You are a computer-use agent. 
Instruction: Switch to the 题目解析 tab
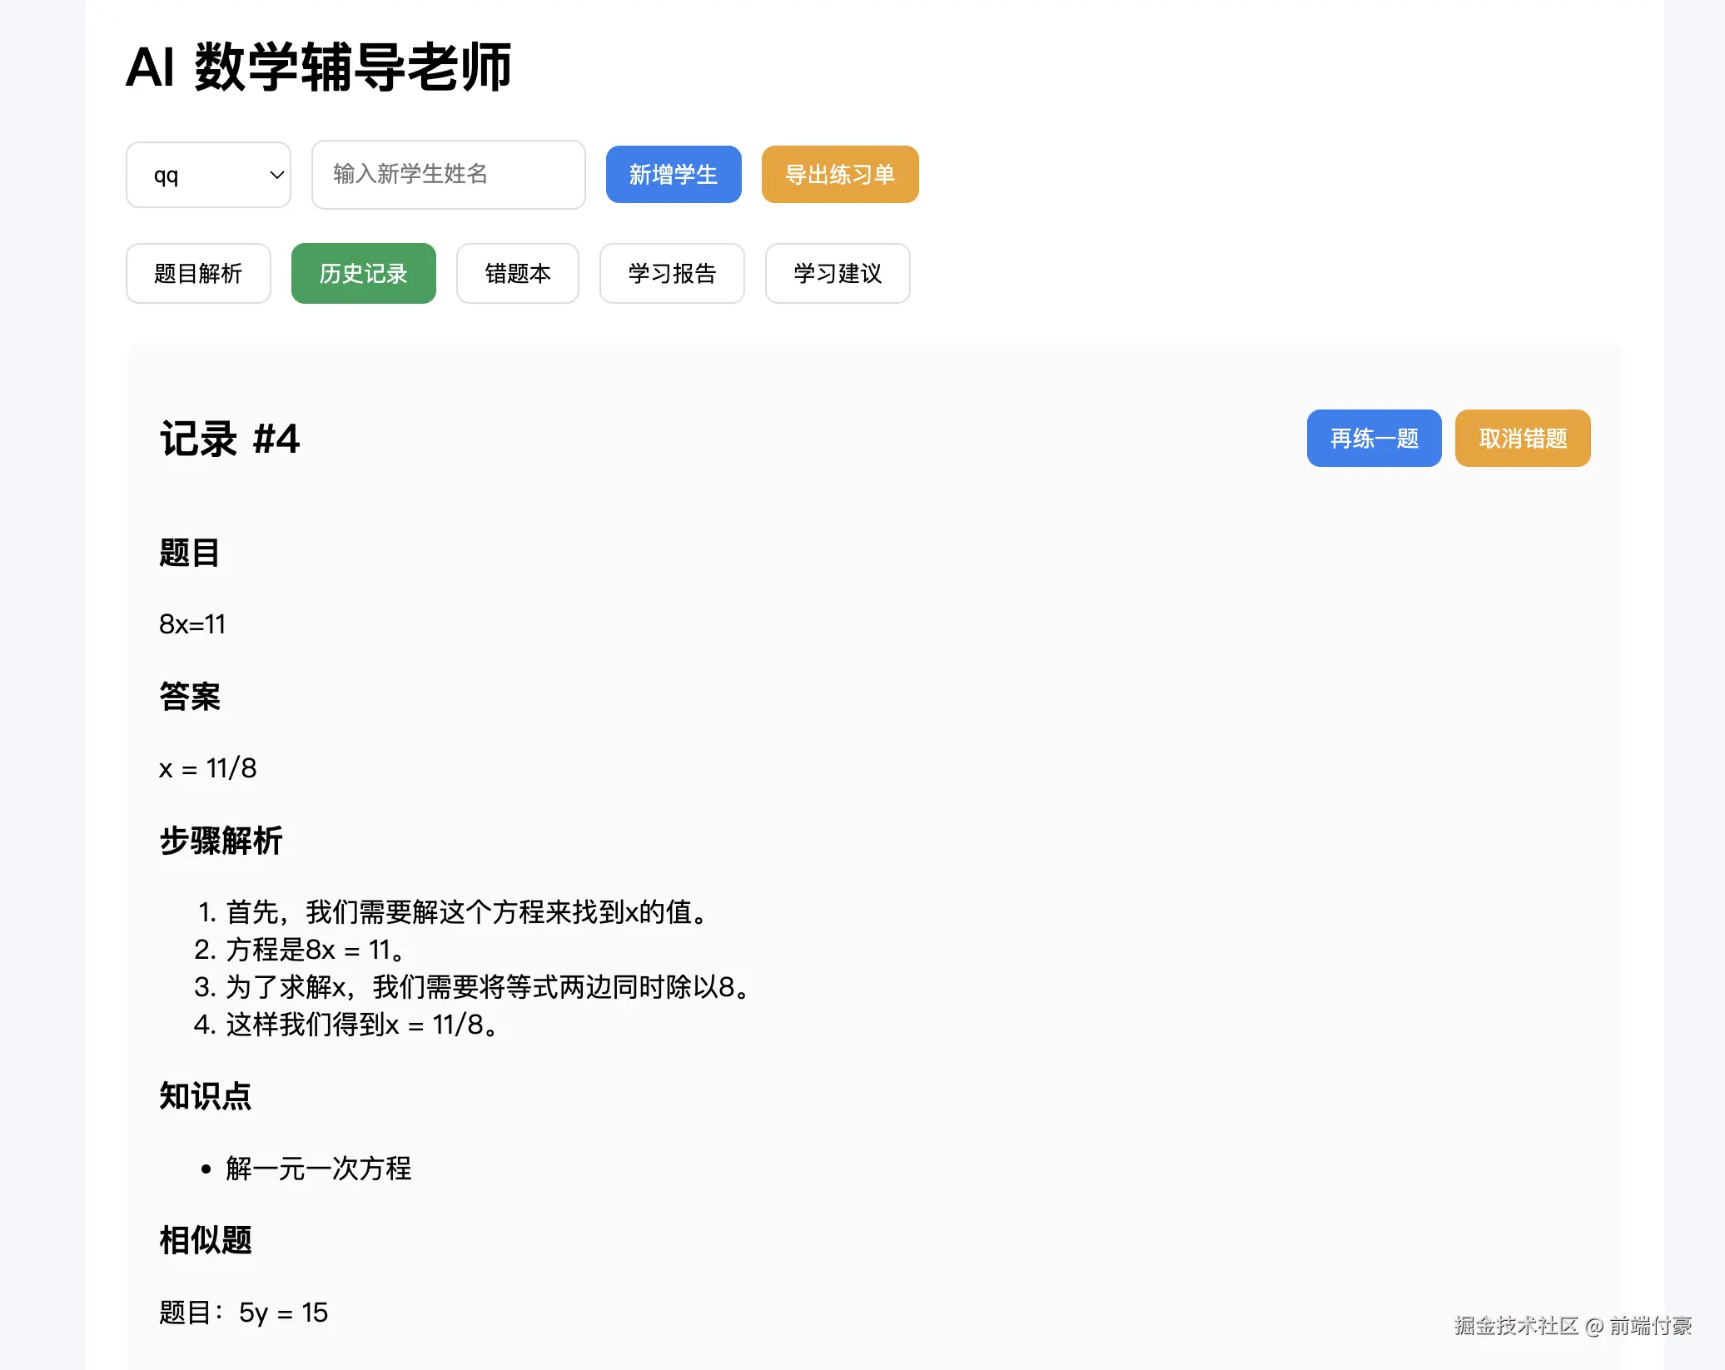tap(198, 274)
